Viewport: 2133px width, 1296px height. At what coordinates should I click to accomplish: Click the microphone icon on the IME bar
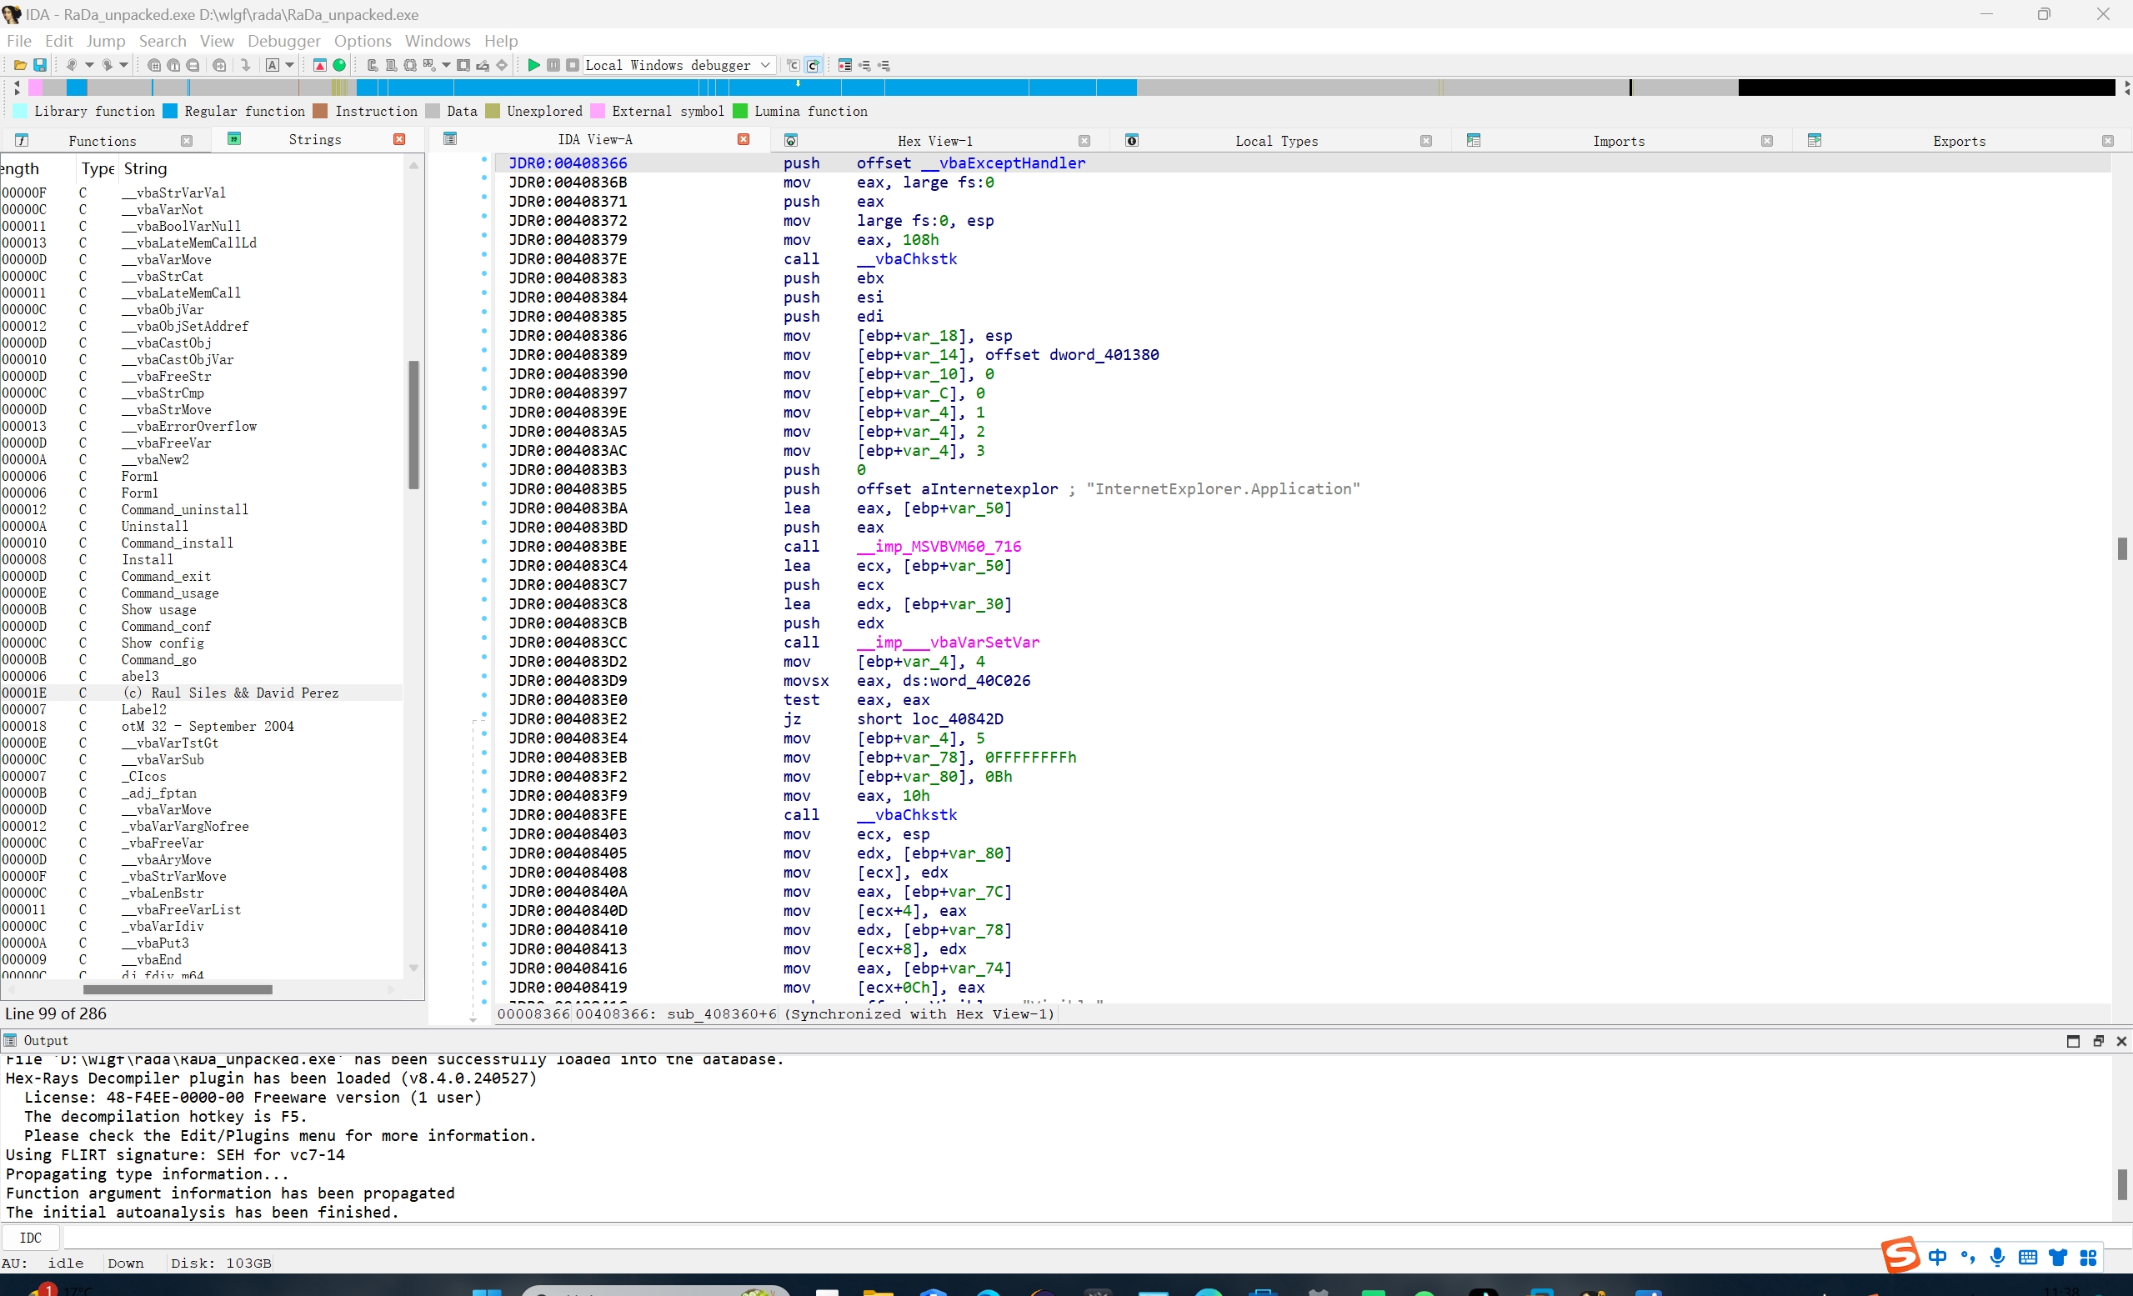coord(1997,1257)
